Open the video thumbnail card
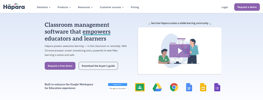The width and height of the screenshot is (263, 100). 180,51
